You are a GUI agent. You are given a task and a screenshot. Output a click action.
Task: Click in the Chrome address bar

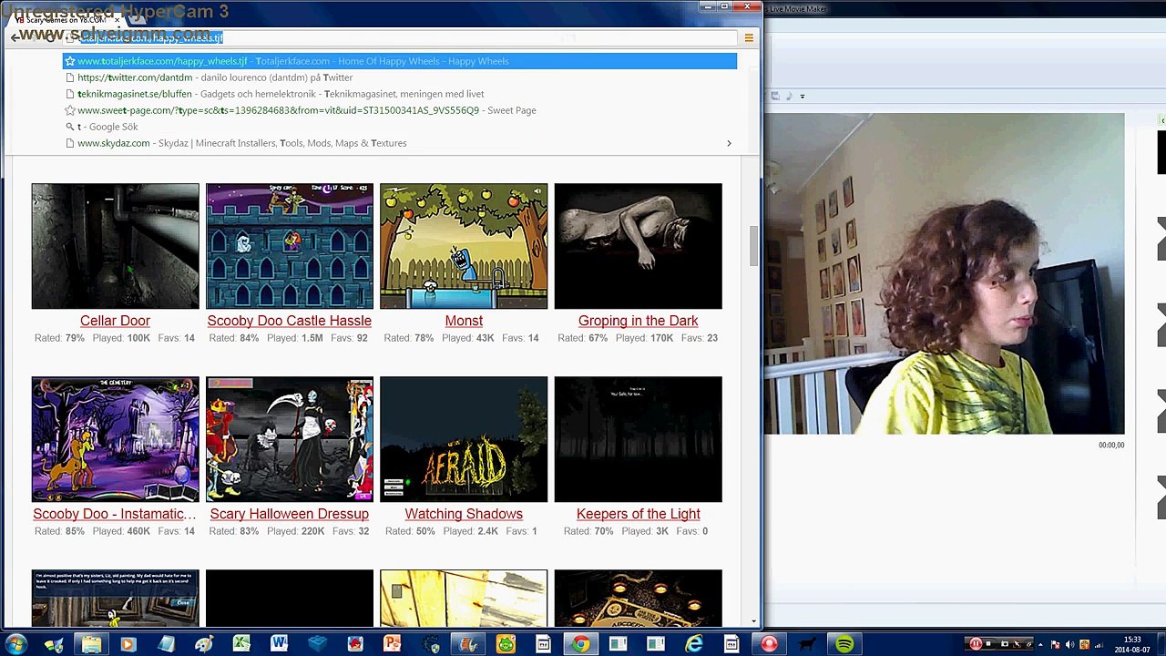[401, 37]
